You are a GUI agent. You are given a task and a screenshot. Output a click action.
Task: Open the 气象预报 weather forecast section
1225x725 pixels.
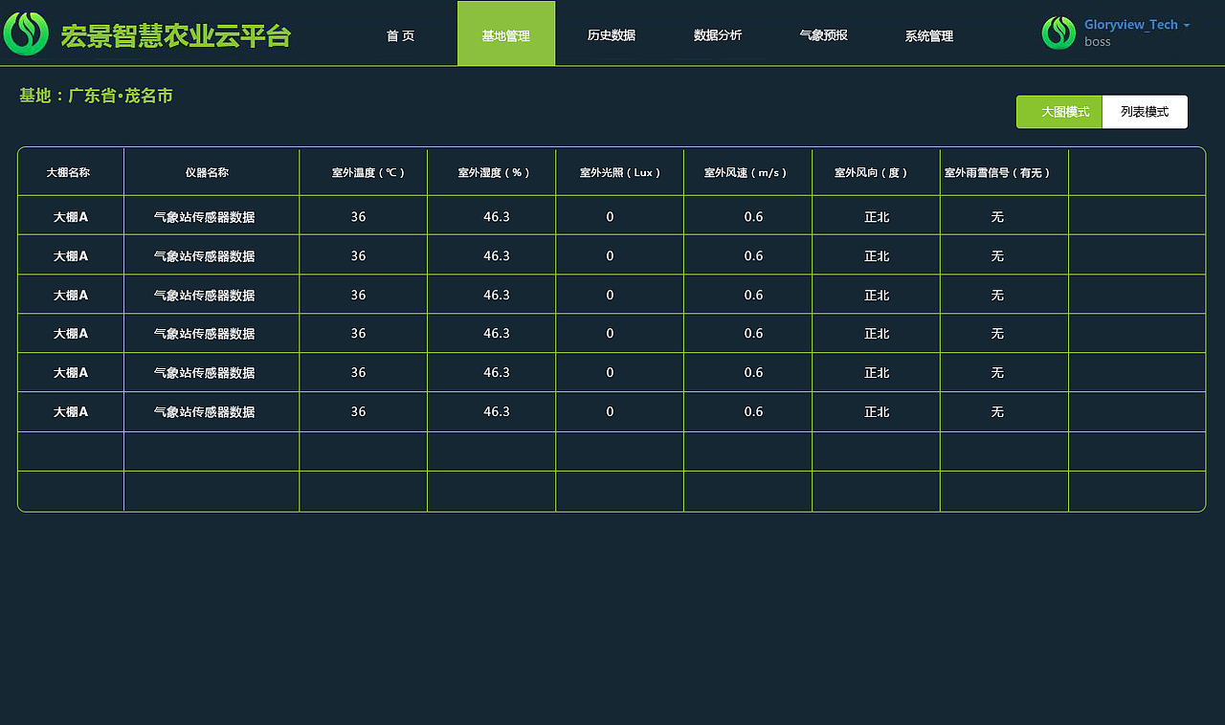[x=822, y=35]
